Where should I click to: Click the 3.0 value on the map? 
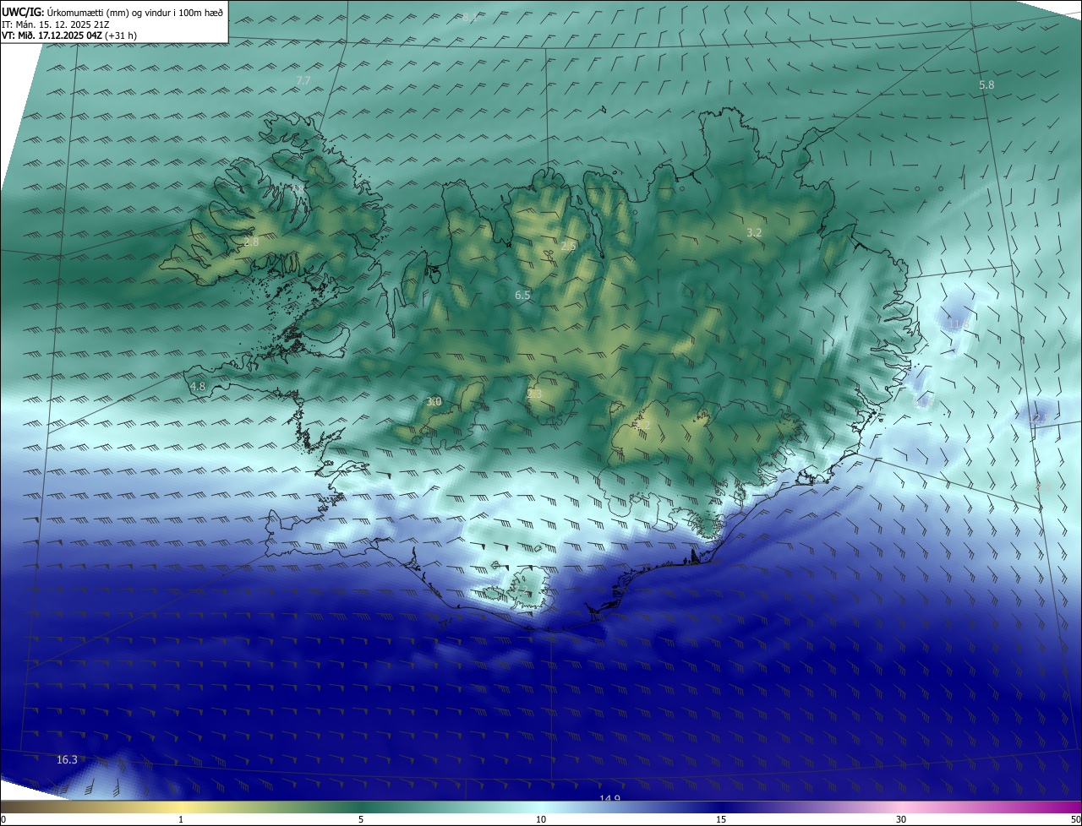pos(434,401)
